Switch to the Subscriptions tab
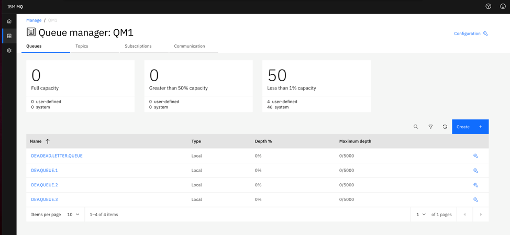This screenshot has height=235, width=510. point(138,46)
